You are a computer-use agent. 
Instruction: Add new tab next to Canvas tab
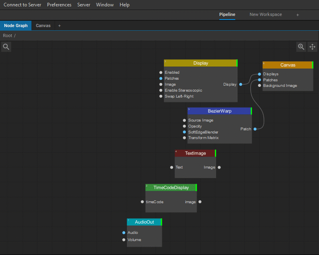pos(59,25)
